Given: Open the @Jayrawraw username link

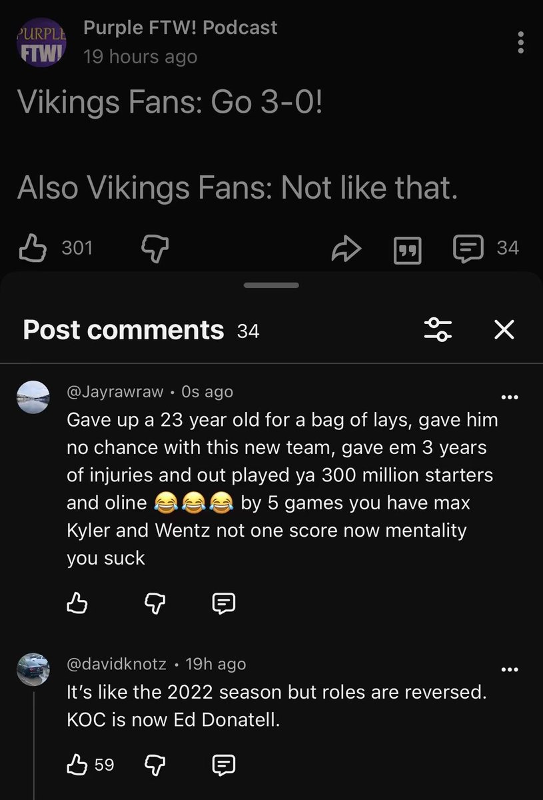Looking at the screenshot, I should pos(115,391).
